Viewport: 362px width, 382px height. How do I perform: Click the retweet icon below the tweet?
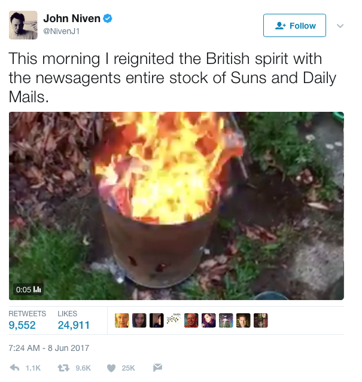click(63, 368)
